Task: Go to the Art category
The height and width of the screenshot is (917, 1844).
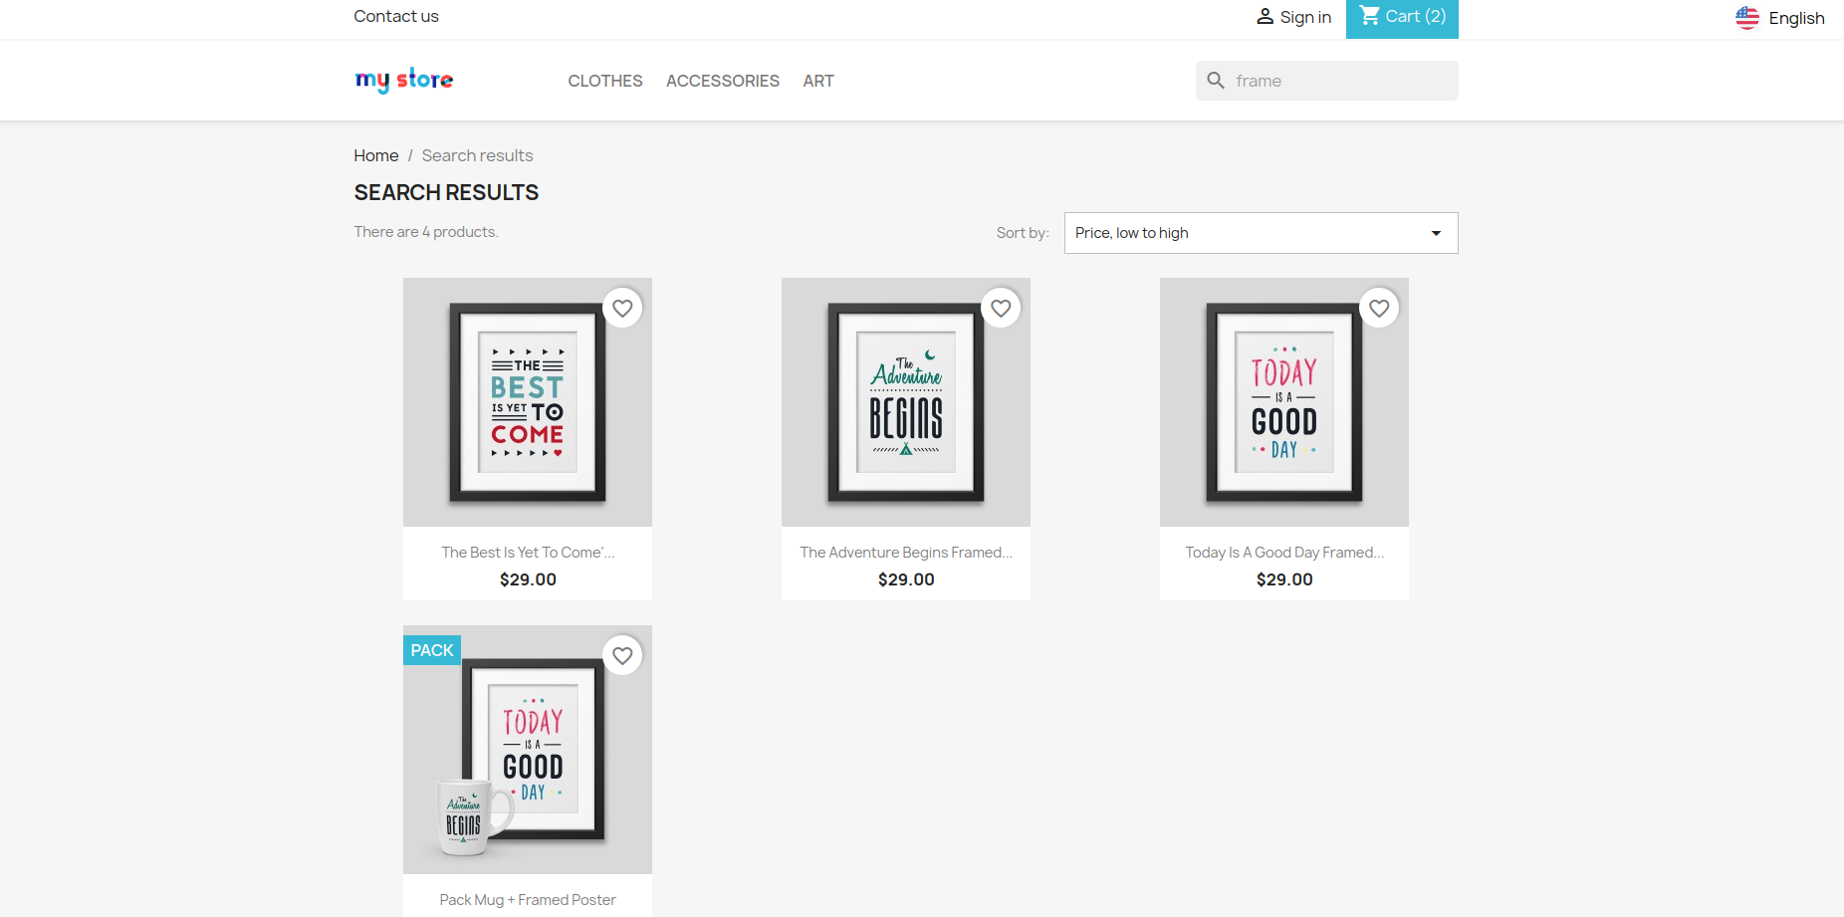Action: 818,81
